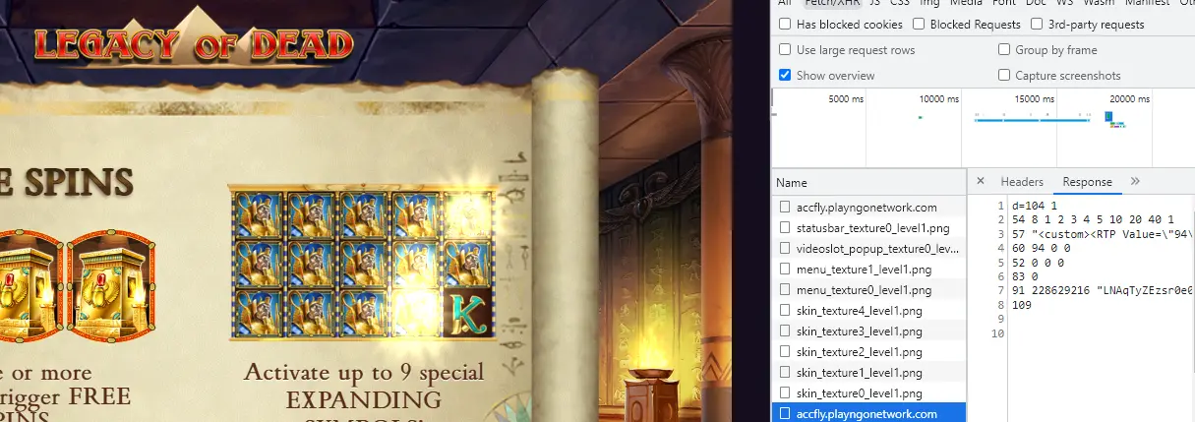The image size is (1195, 422).
Task: Select videoslot_popup_texture0_lev... request row
Action: (x=869, y=249)
